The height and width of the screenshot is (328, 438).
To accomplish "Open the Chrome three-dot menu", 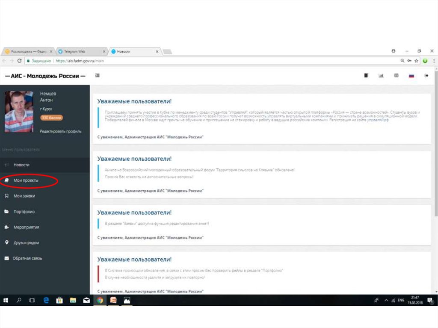I will pyautogui.click(x=434, y=61).
